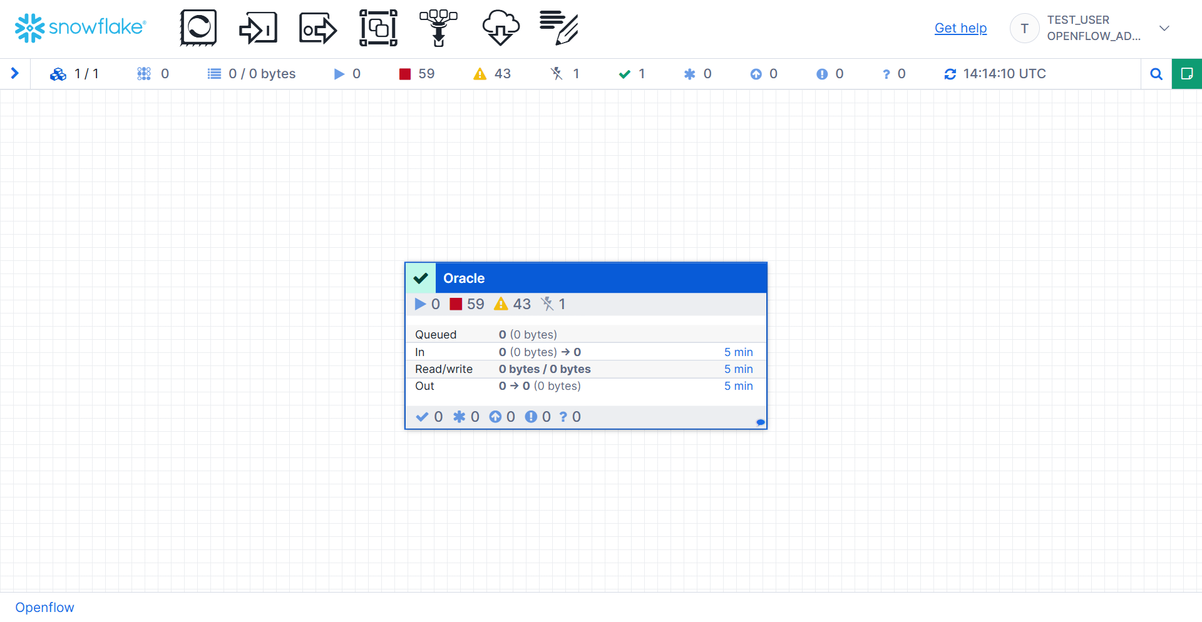
Task: Click the red stopped square in Oracle group
Action: 456,304
